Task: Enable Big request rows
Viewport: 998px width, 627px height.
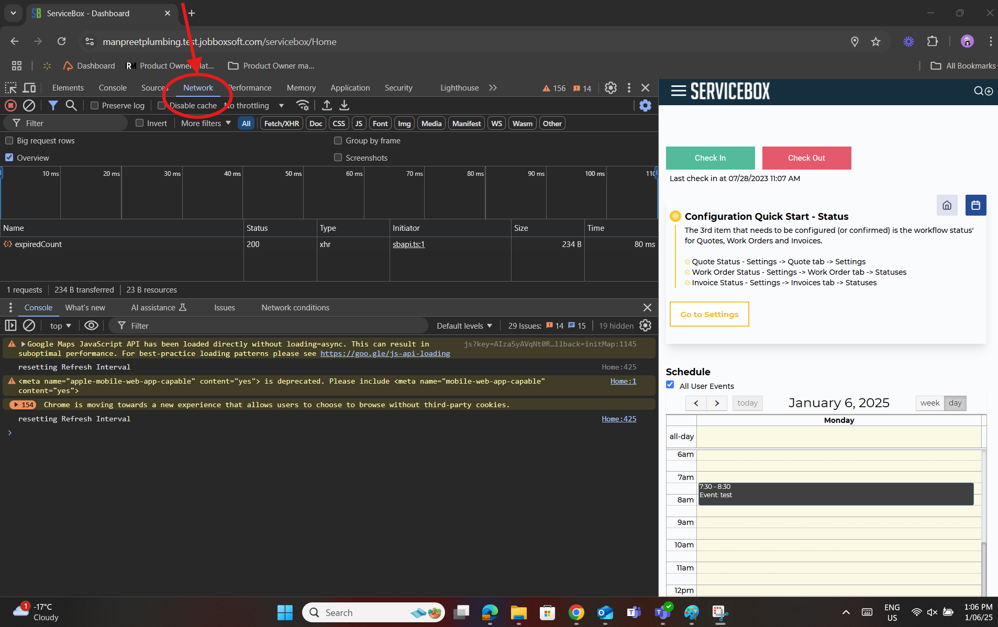Action: pyautogui.click(x=9, y=141)
